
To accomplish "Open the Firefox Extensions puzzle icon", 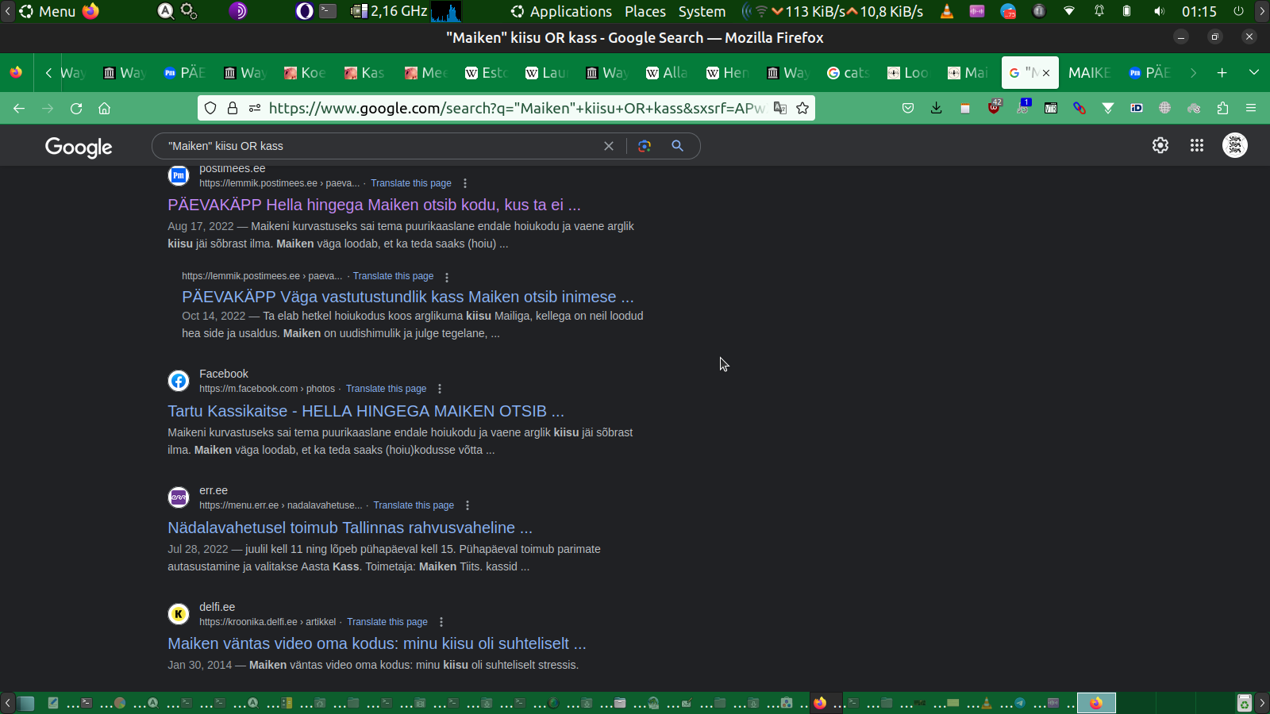I will 1222,109.
